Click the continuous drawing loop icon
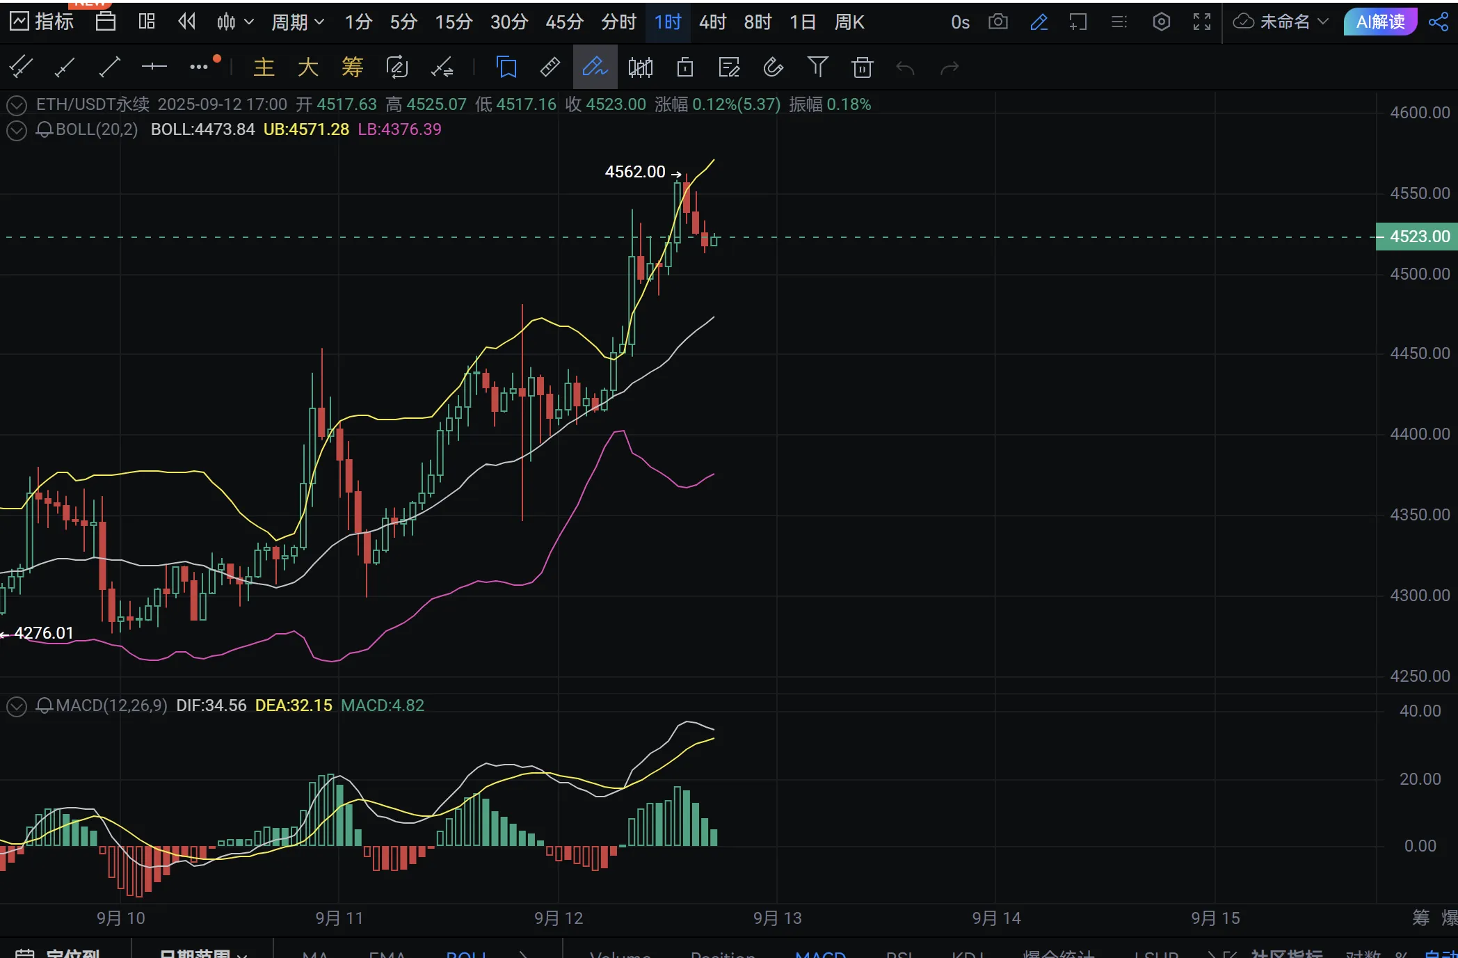Screen dimensions: 1458x958 coord(397,67)
